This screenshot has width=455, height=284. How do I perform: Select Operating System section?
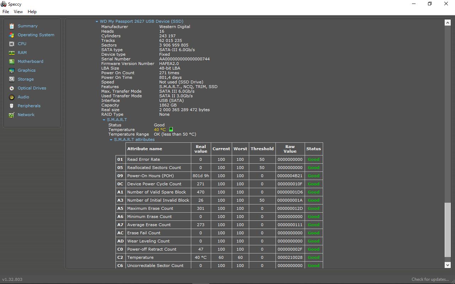pos(36,35)
